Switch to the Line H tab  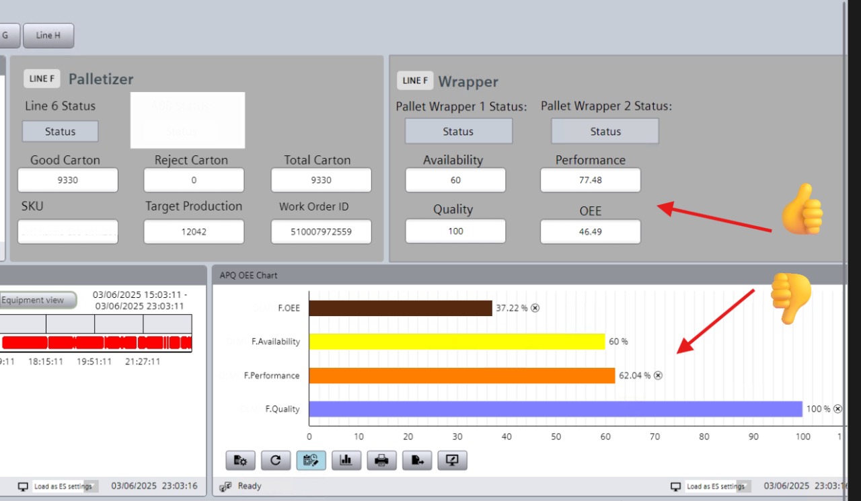[48, 36]
